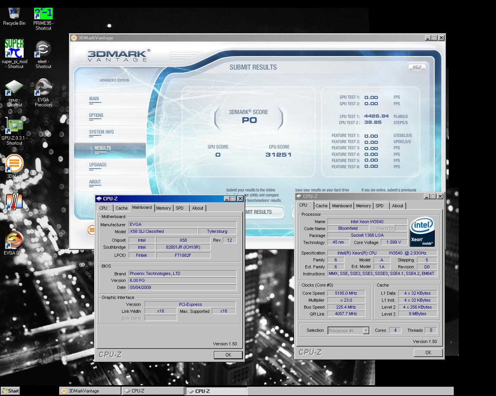Open the GPU-Z.0.3.1 shortcut icon
496x396 pixels.
(x=14, y=131)
